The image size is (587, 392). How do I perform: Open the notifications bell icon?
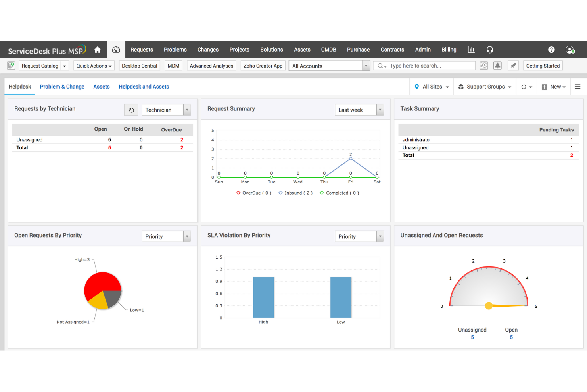coord(498,65)
